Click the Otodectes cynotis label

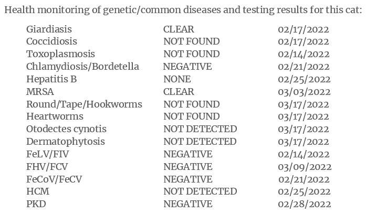(x=66, y=129)
